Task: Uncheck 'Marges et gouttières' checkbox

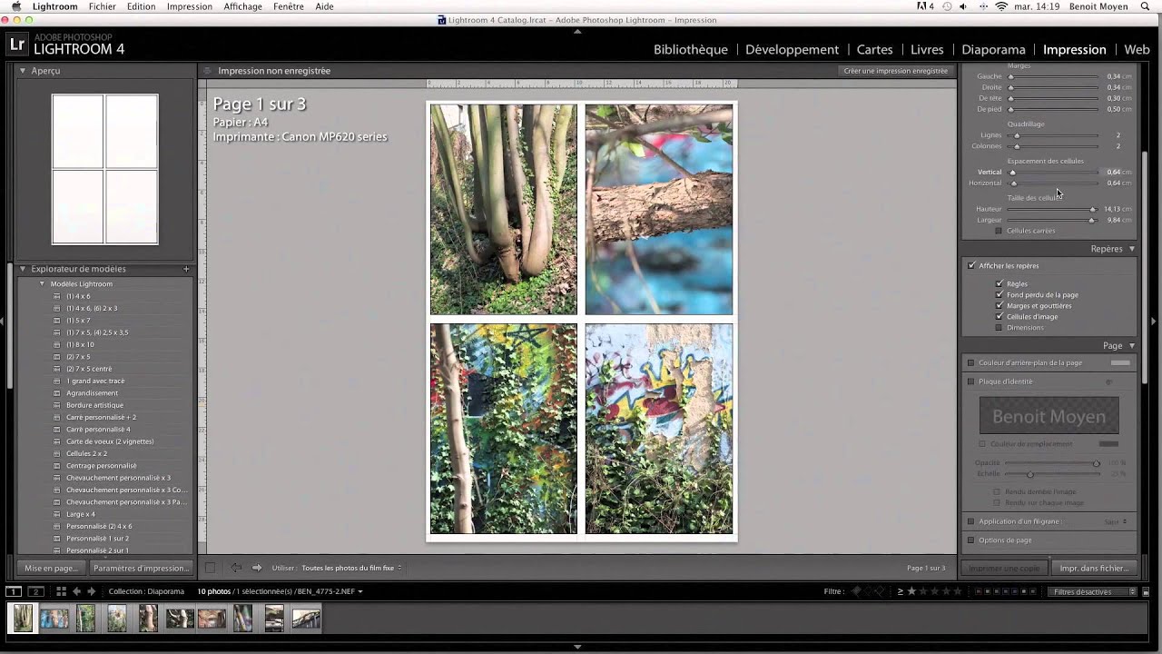Action: click(1000, 305)
